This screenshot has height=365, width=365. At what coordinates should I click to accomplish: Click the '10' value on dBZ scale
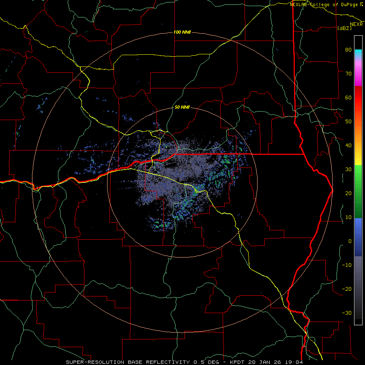(x=348, y=217)
